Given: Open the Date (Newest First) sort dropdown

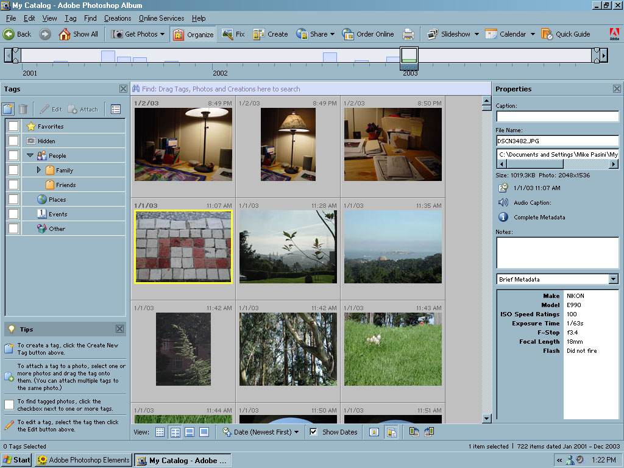Looking at the screenshot, I should pyautogui.click(x=261, y=432).
